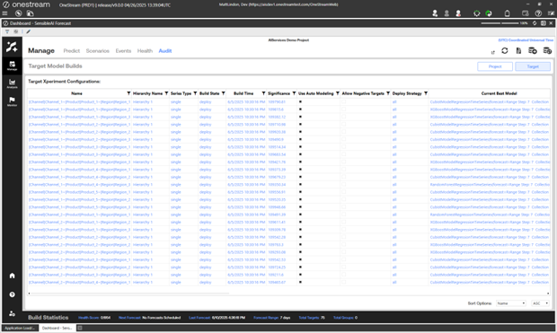Click the pencil edit icon in dashboard toolbar

[29, 31]
